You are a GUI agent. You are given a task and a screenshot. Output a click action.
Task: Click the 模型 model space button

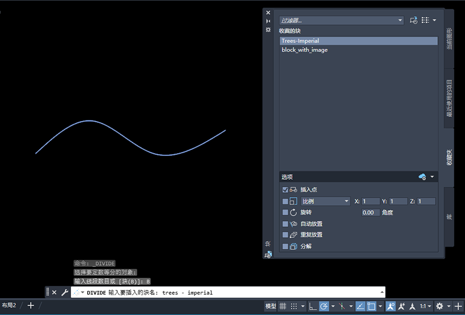271,306
